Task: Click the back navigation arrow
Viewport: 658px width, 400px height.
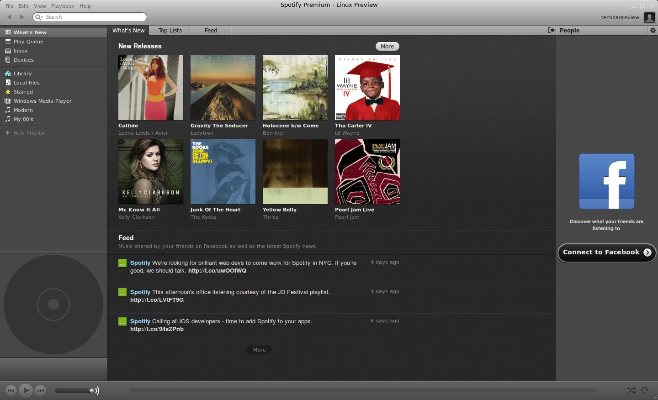Action: (x=9, y=17)
